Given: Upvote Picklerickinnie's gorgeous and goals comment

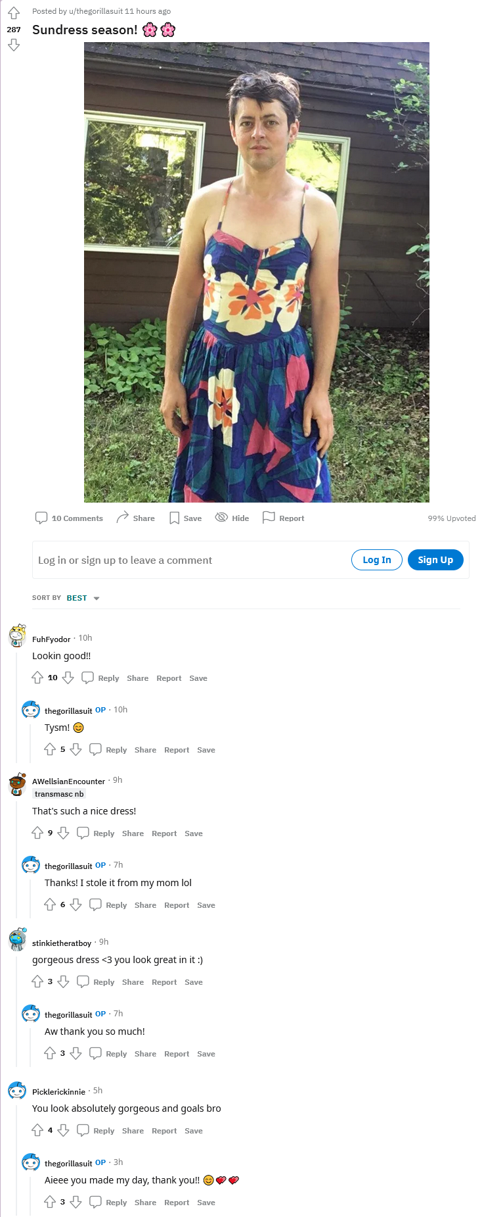Looking at the screenshot, I should pos(37,1130).
